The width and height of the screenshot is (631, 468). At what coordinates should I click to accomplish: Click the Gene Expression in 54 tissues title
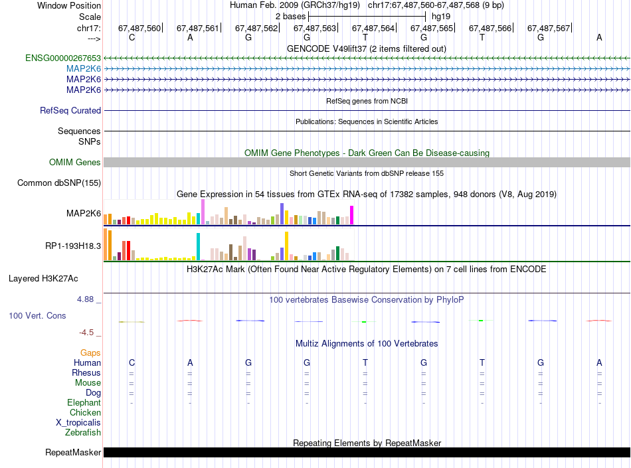pyautogui.click(x=367, y=195)
